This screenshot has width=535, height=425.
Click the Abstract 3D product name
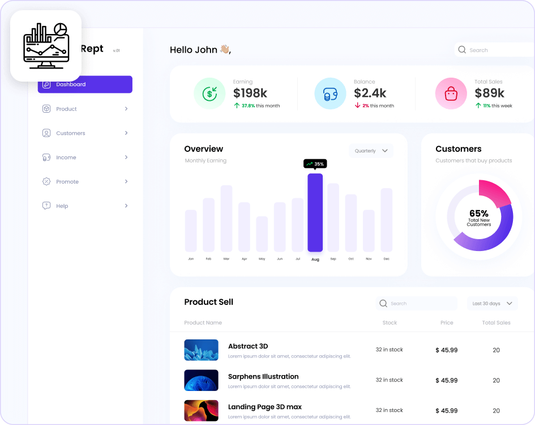248,346
